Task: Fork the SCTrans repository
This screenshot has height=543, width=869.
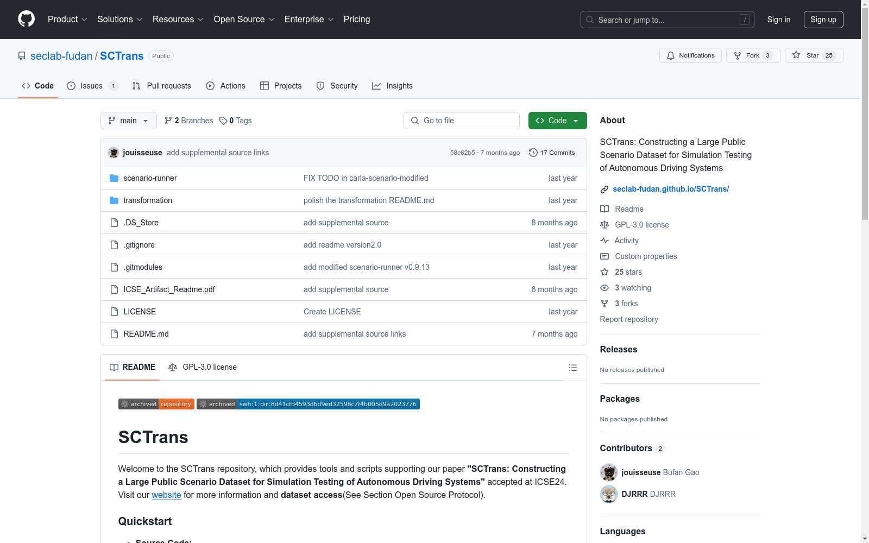Action: [x=753, y=55]
